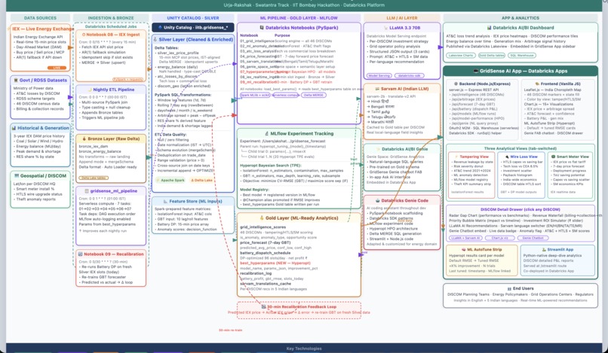This screenshot has height=353, width=608.
Task: Switch to the Wire Loss View tab
Action: pos(521,157)
